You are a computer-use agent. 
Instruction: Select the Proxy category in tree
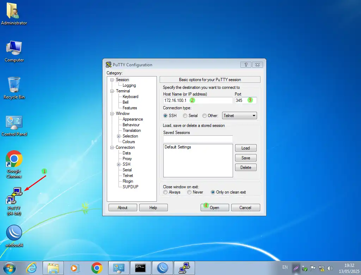tap(127, 159)
